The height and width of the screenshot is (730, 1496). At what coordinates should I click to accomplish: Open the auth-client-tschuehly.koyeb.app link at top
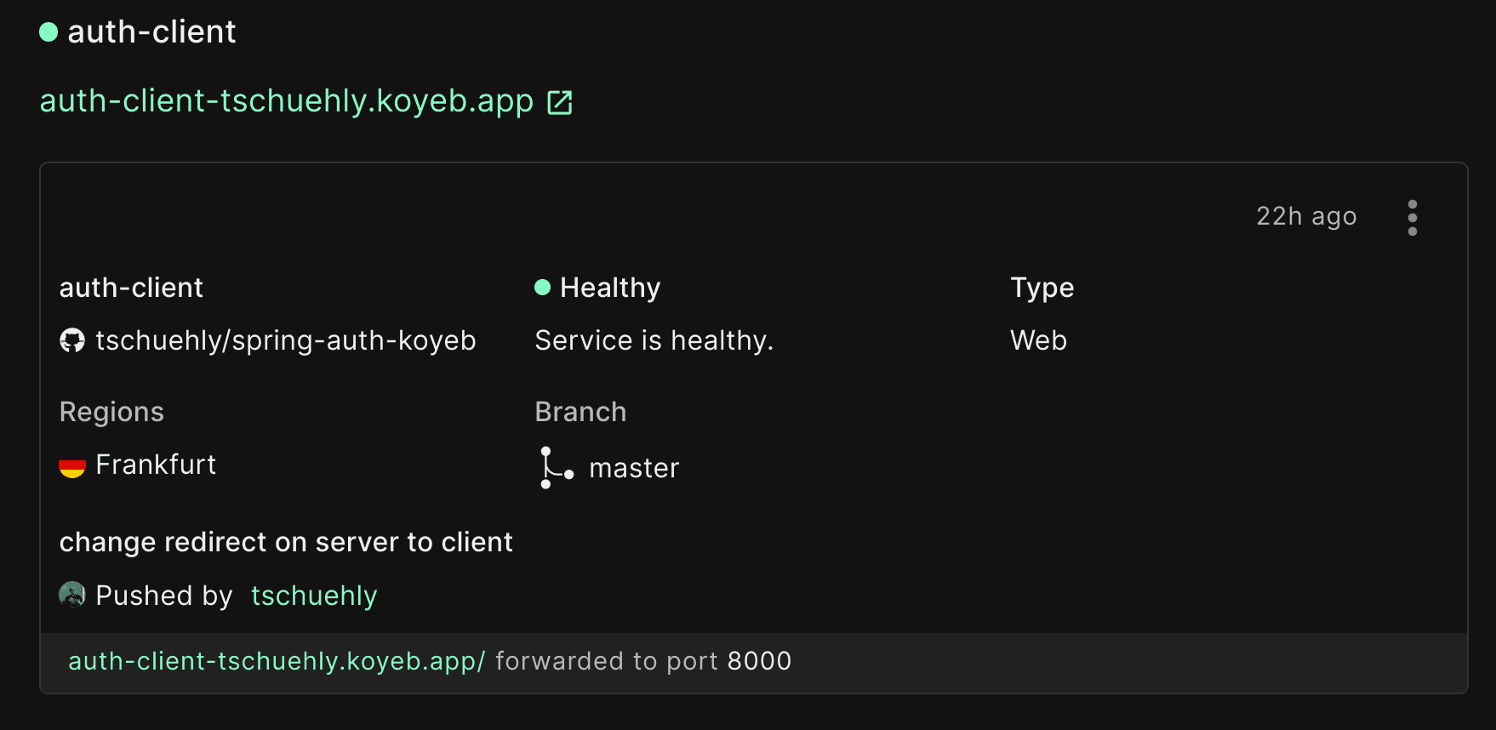[x=286, y=101]
